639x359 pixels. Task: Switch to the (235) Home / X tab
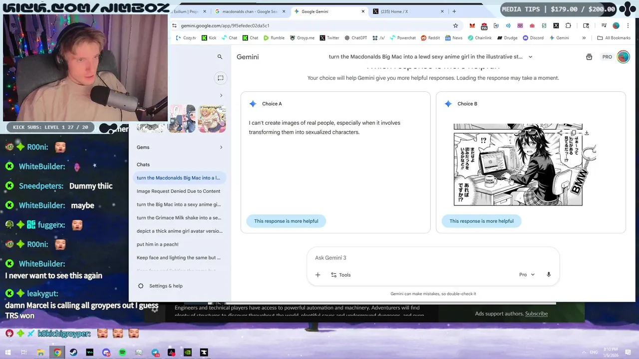(x=408, y=11)
